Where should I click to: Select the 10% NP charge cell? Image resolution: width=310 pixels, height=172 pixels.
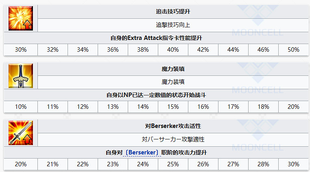pos(21,107)
